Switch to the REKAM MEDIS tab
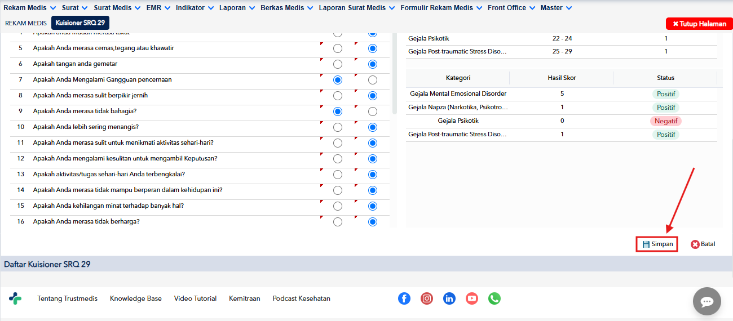Screen dimensions: 733x321 (26, 23)
